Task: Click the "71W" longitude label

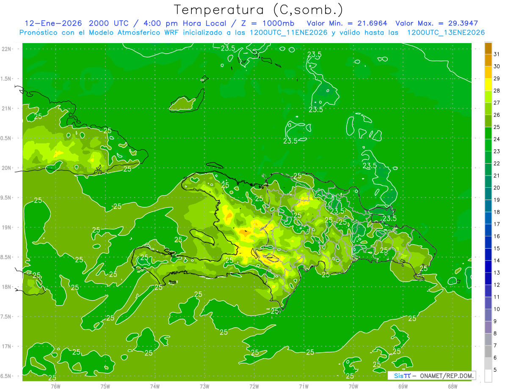Action: 304,386
